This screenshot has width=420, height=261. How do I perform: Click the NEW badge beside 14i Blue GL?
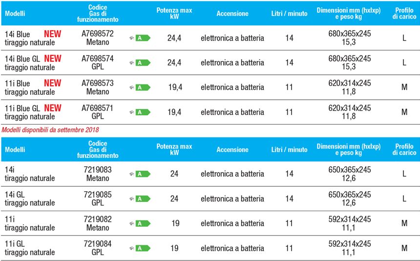tap(53, 59)
